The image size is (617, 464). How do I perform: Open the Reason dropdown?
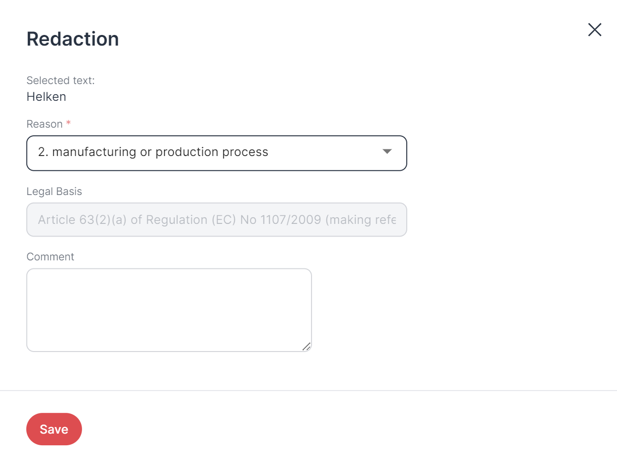217,153
